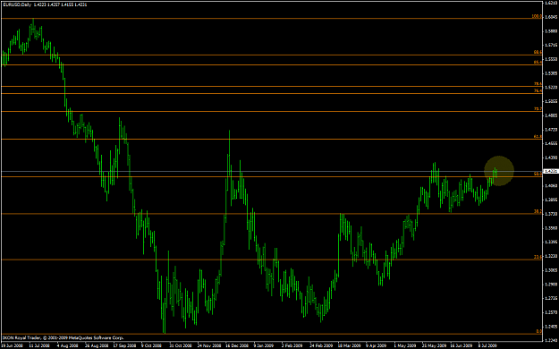Click the 1.2570 price scale value

pos(551,312)
